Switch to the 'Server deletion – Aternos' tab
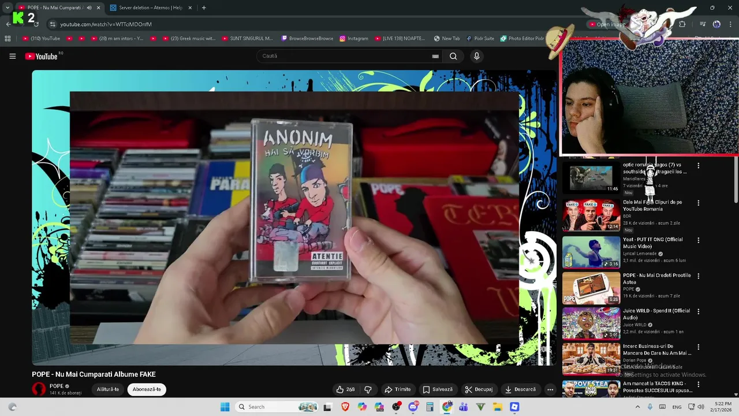This screenshot has height=416, width=739. pos(150,8)
